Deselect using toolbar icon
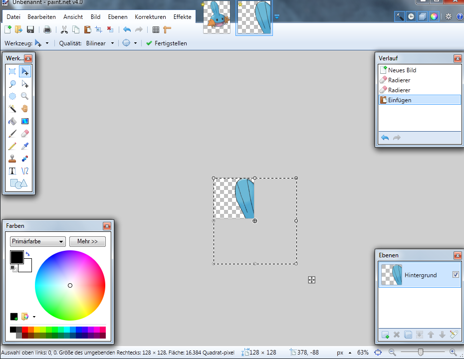Viewport: 464px width, 359px height. tap(110, 29)
